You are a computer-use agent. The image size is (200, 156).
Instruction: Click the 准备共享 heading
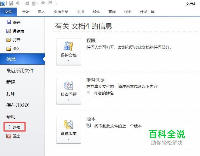coord(96,80)
